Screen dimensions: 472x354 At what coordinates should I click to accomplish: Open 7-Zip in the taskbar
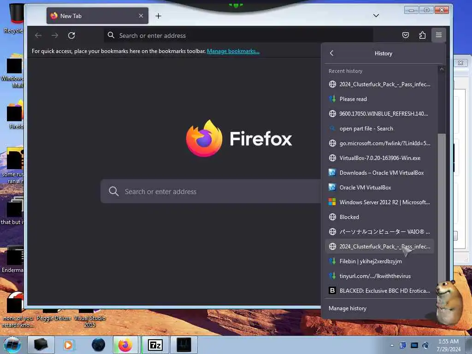pos(155,345)
